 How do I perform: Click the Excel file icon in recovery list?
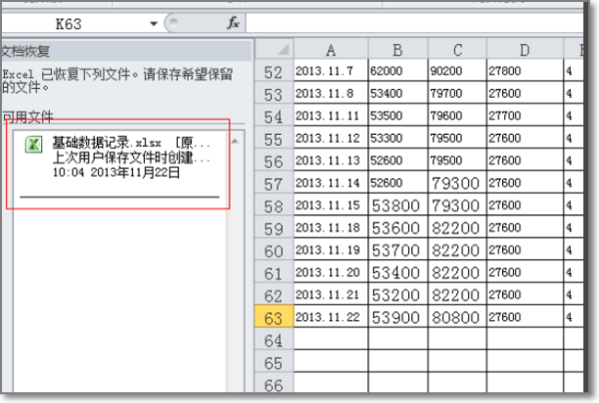tap(34, 145)
